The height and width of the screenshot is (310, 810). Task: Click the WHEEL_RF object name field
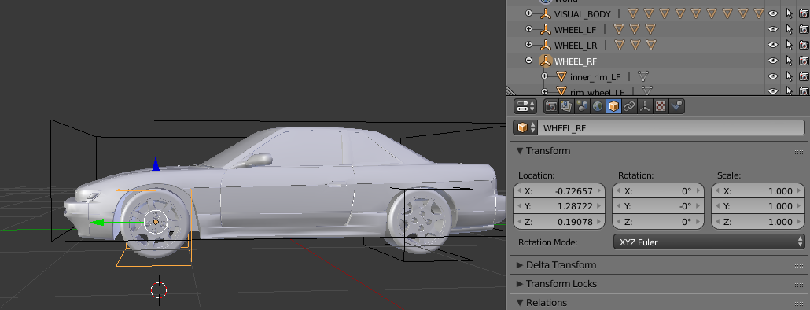(x=671, y=127)
